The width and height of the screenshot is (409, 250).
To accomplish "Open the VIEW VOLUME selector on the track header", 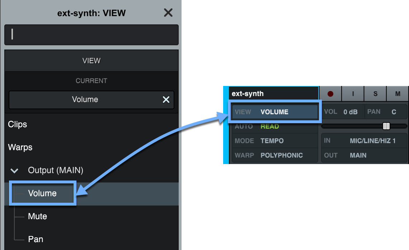I will click(274, 112).
